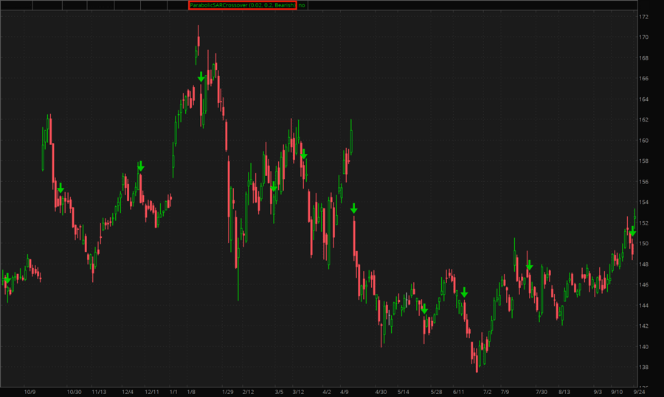Click the 172 price axis label
This screenshot has width=664, height=397.
(x=643, y=16)
